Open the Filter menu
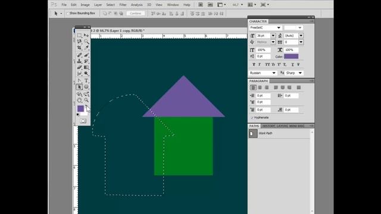This screenshot has width=381, height=214. tap(123, 5)
